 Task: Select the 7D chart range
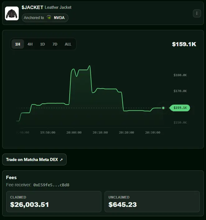tap(55, 44)
